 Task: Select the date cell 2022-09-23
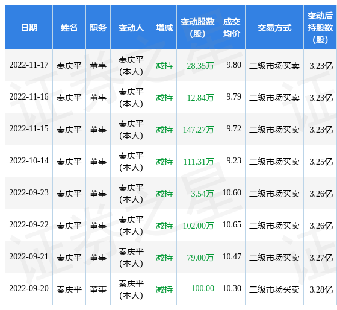tap(29, 192)
